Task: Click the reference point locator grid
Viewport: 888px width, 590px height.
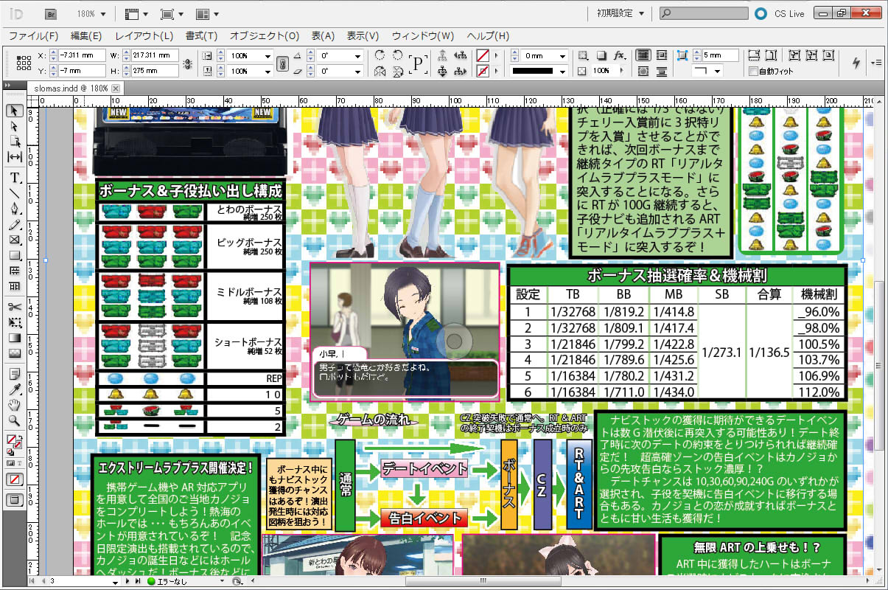Action: tap(23, 63)
